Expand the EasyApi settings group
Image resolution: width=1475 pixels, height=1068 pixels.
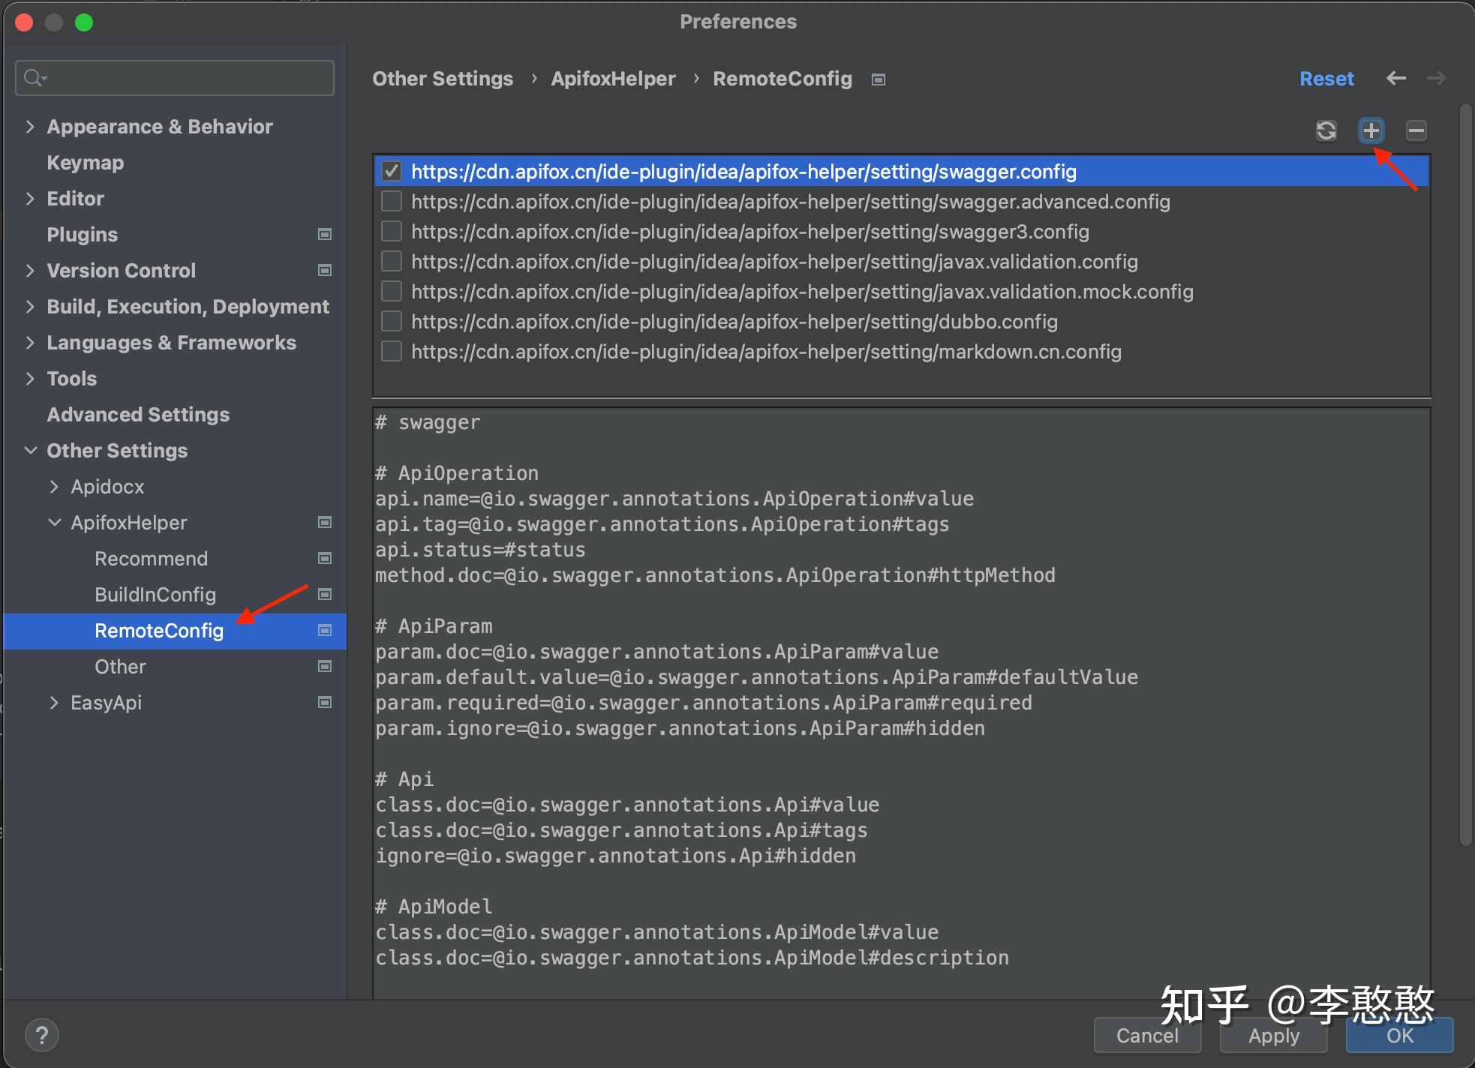point(54,702)
